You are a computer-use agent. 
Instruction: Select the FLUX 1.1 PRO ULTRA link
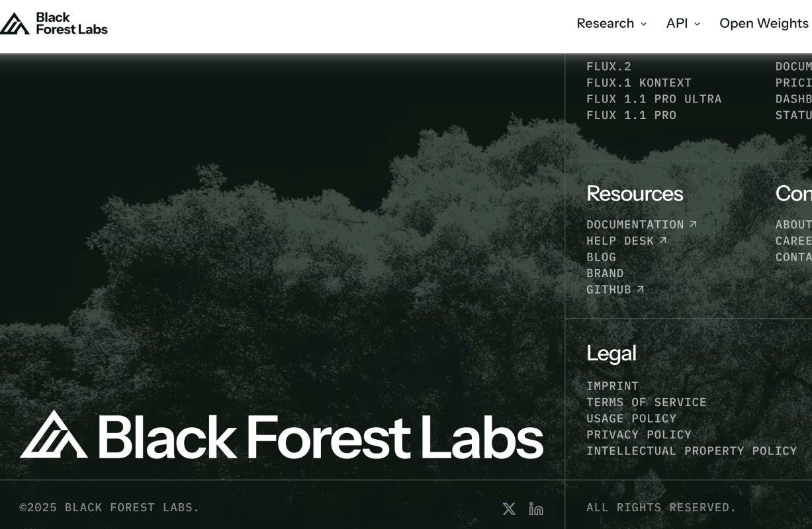click(654, 99)
